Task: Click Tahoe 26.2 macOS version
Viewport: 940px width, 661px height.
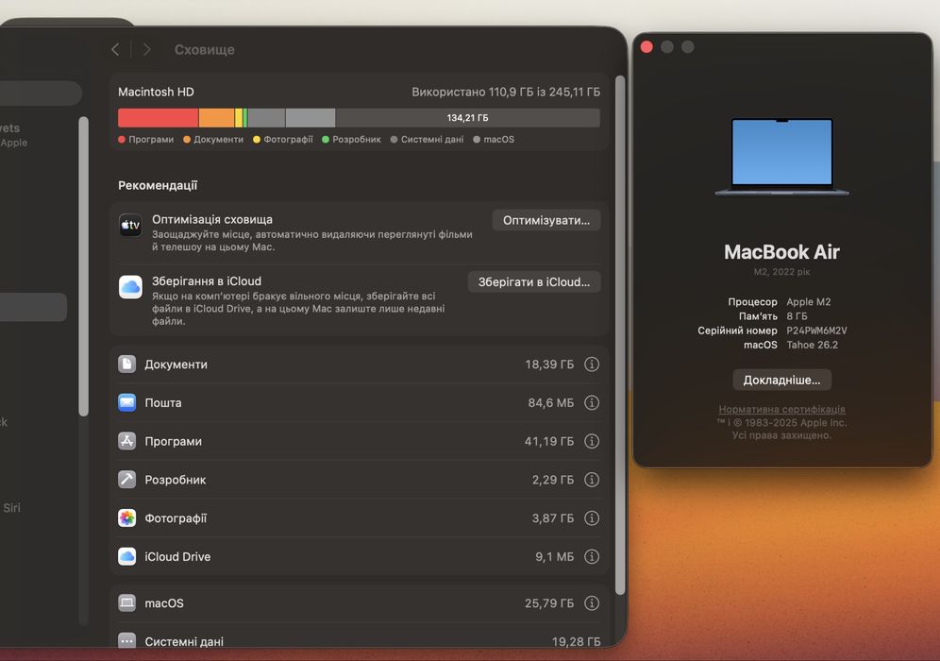Action: pos(813,345)
